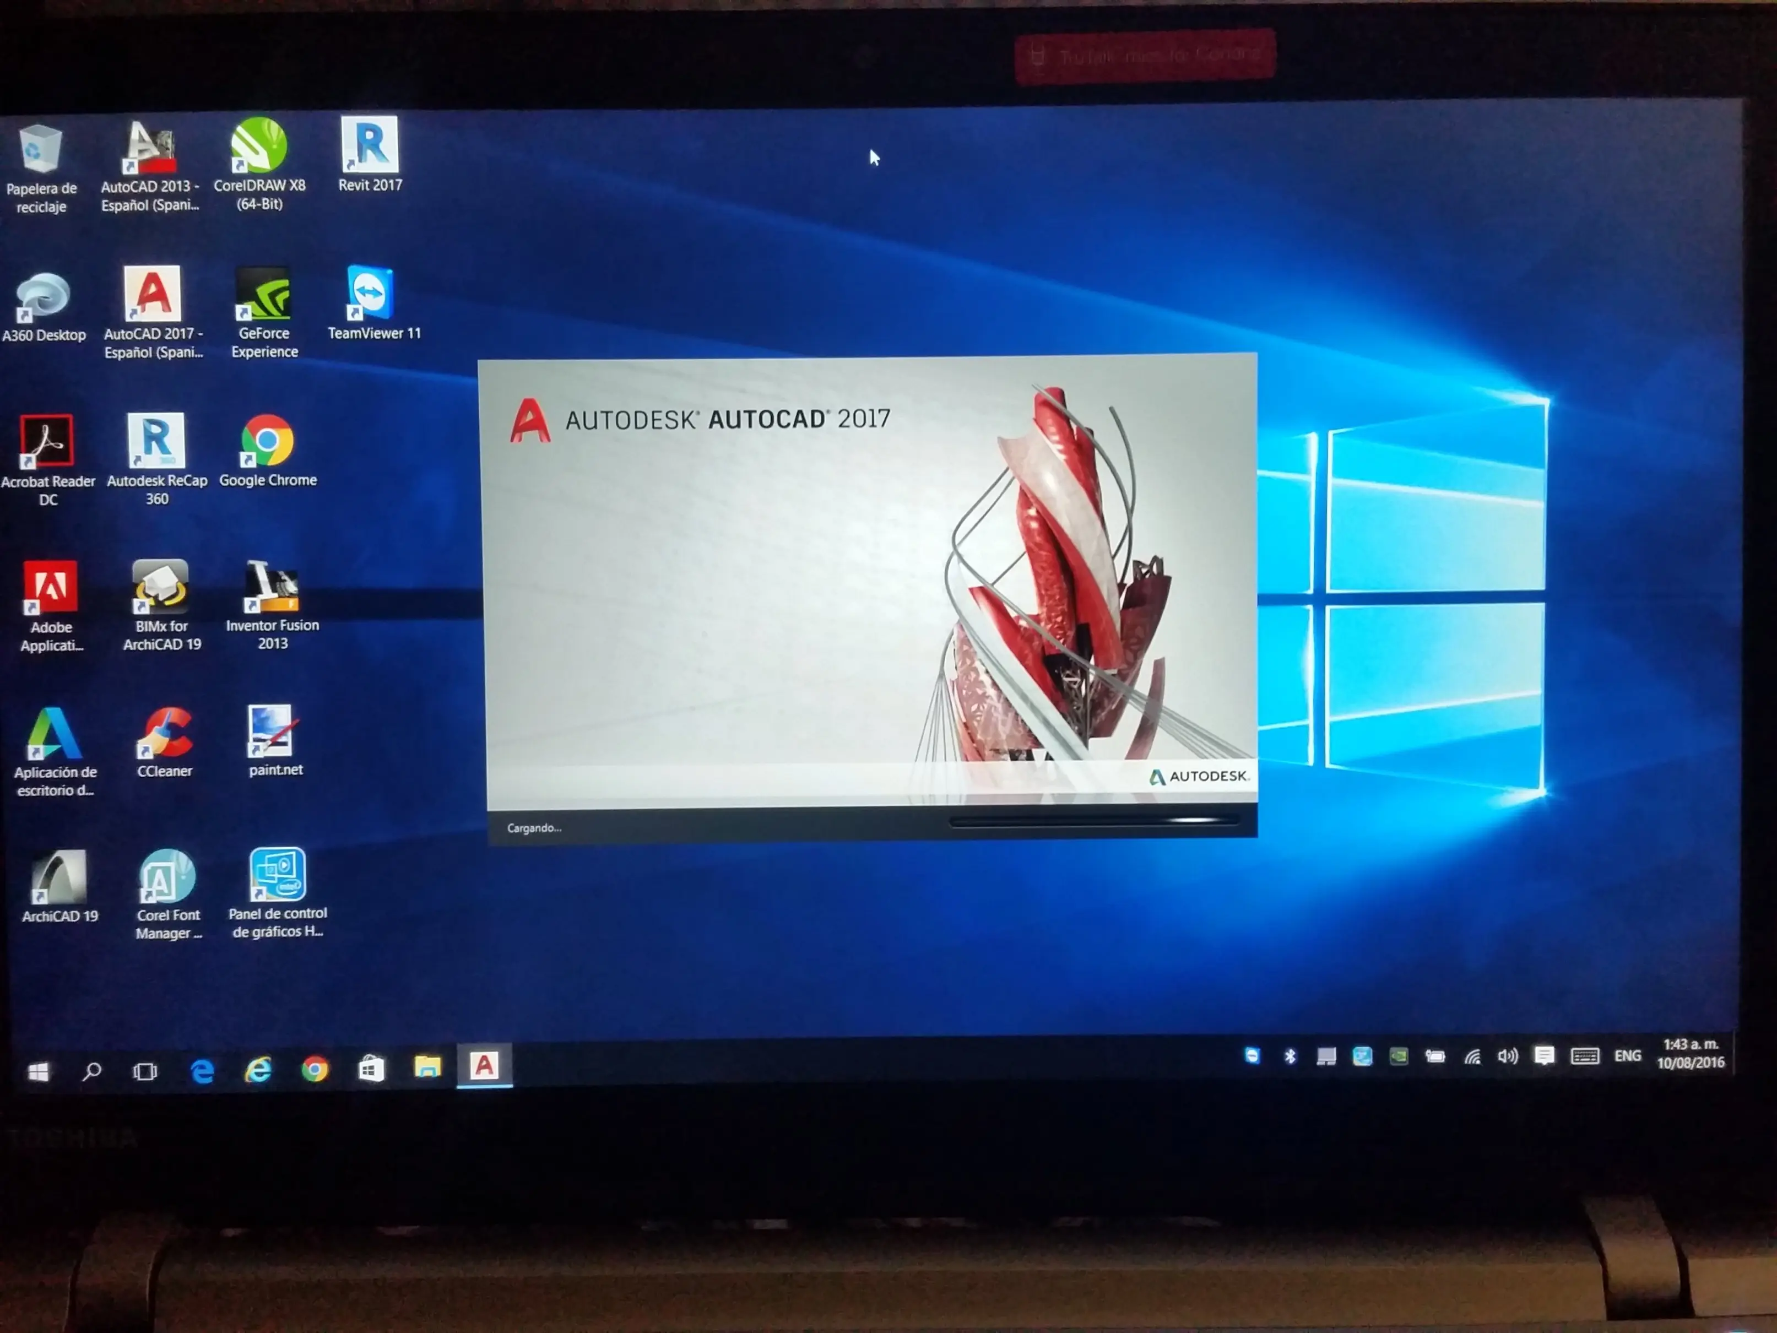1777x1333 pixels.
Task: Open the touch keyboard tray icon
Action: [1585, 1056]
